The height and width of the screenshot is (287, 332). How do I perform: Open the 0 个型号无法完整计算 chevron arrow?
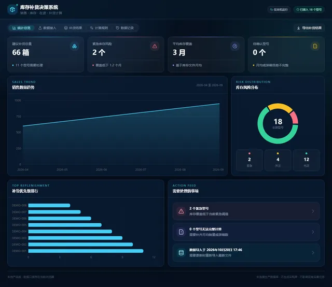click(313, 232)
